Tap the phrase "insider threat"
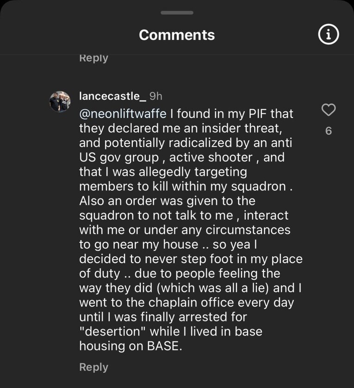354x388 pixels. tap(242, 129)
